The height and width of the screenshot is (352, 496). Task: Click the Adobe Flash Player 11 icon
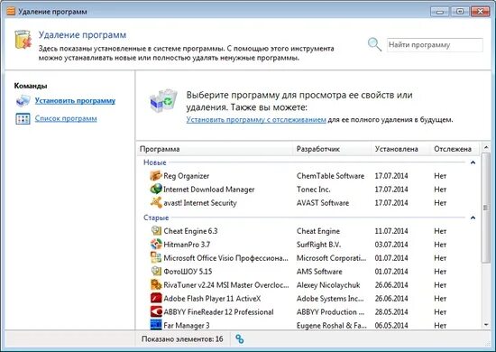(156, 298)
